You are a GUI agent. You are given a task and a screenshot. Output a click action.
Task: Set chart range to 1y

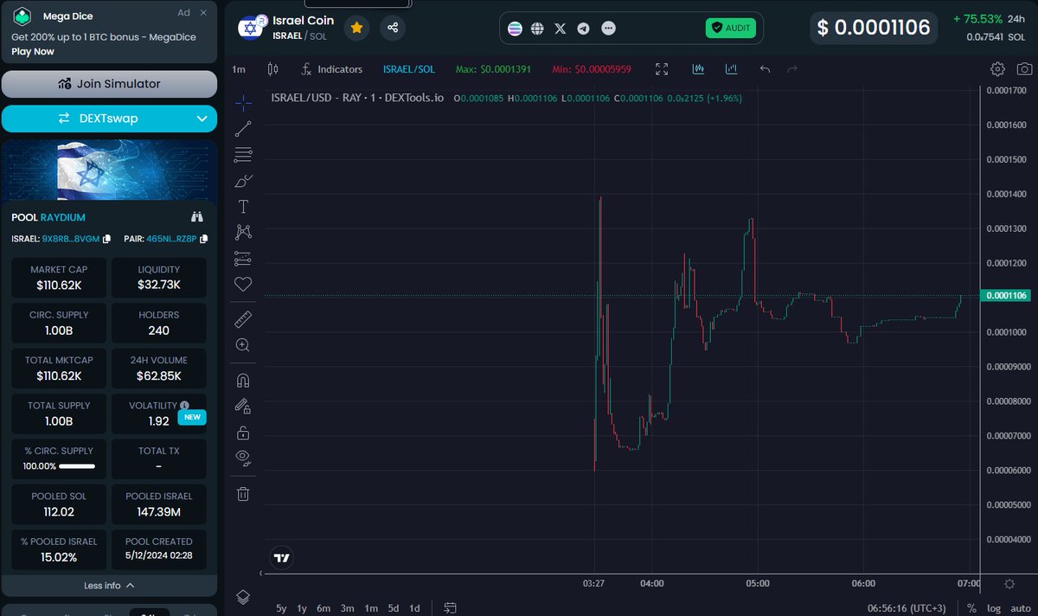click(x=302, y=608)
